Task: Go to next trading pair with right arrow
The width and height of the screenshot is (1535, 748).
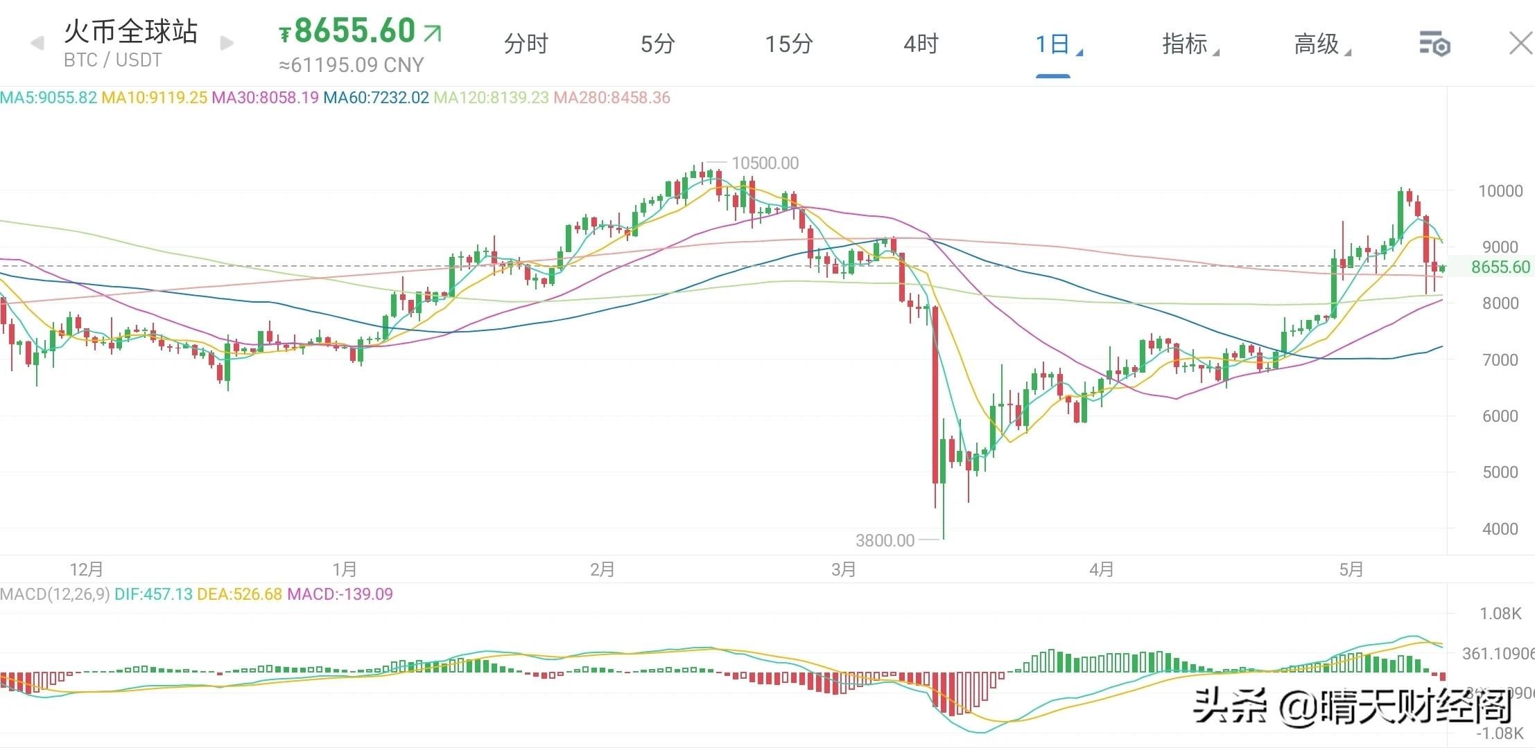Action: tap(227, 44)
